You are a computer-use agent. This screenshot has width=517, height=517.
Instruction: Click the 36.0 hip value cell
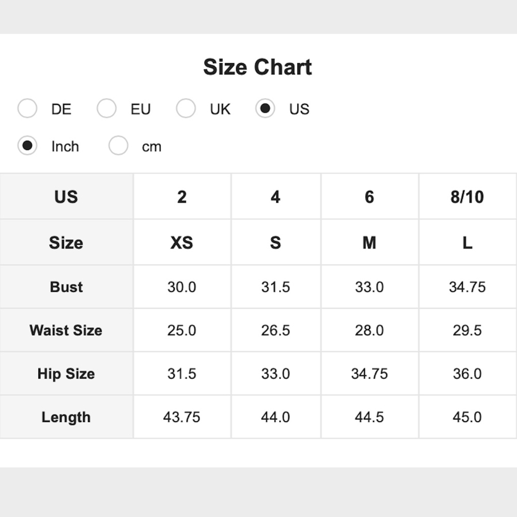pyautogui.click(x=467, y=374)
